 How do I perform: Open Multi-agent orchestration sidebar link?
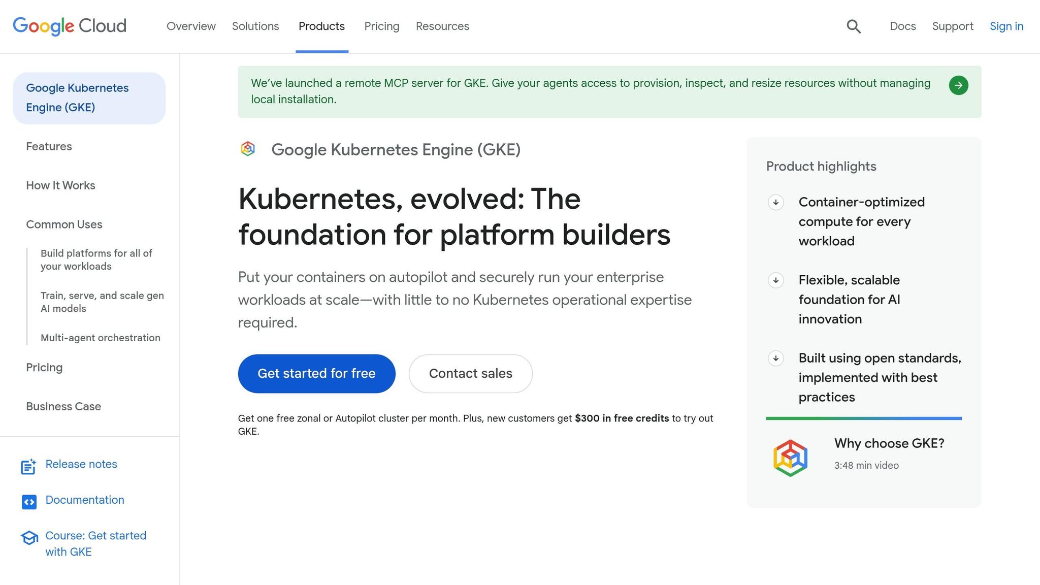click(x=101, y=338)
